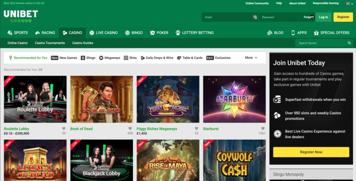Favorite Roulette Lobby with the heart
This screenshot has width=356, height=181.
click(64, 129)
